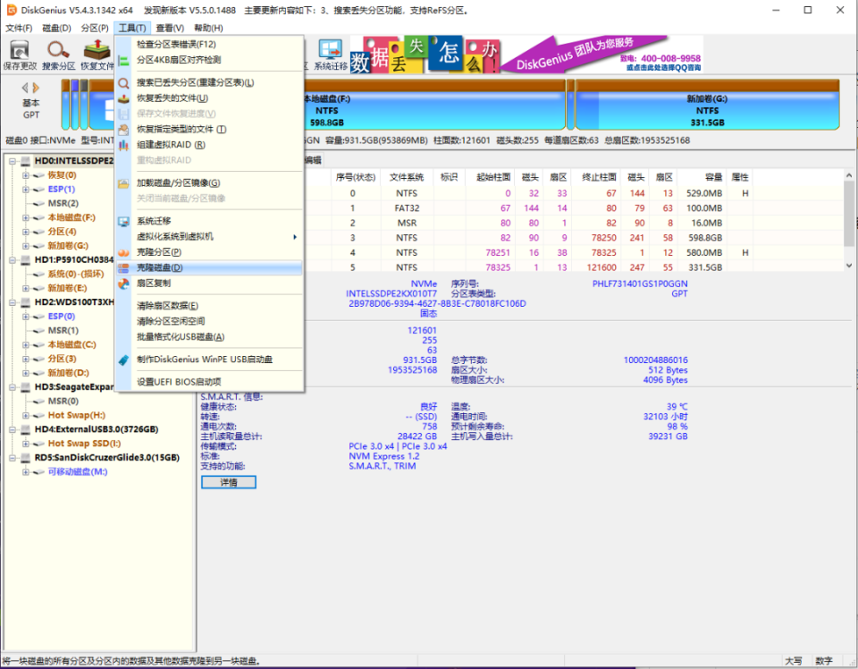Image resolution: width=858 pixels, height=669 pixels.
Task: Select 克隆磁盘(D) menu entry
Action: (x=209, y=267)
